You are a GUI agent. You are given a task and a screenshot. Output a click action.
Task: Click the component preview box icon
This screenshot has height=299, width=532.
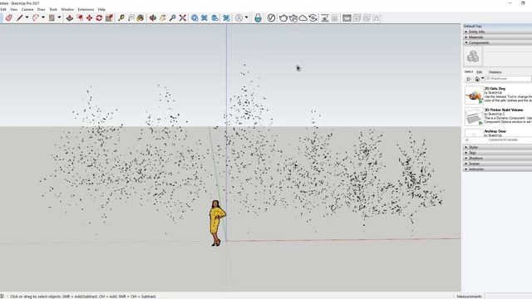[x=473, y=56]
